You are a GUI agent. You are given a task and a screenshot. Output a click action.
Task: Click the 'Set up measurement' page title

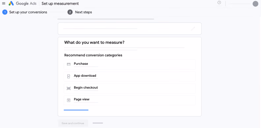pos(60,4)
